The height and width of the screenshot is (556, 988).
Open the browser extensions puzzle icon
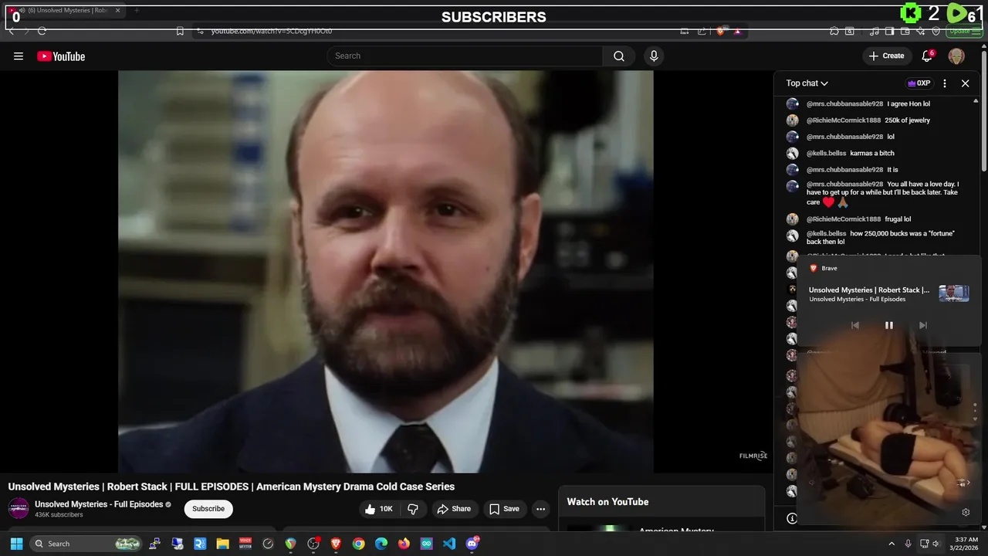tap(834, 31)
